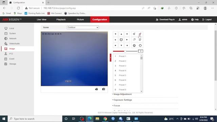Image resolution: width=217 pixels, height=122 pixels.
Task: Open File Explorer from the taskbar
Action: coord(97,119)
